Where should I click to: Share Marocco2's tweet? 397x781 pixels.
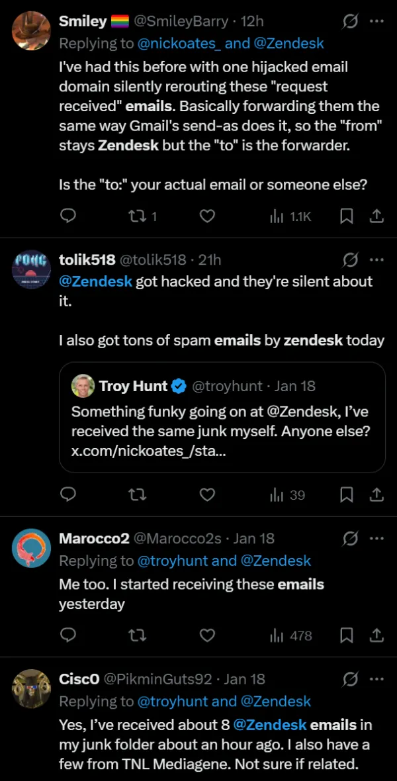[376, 635]
